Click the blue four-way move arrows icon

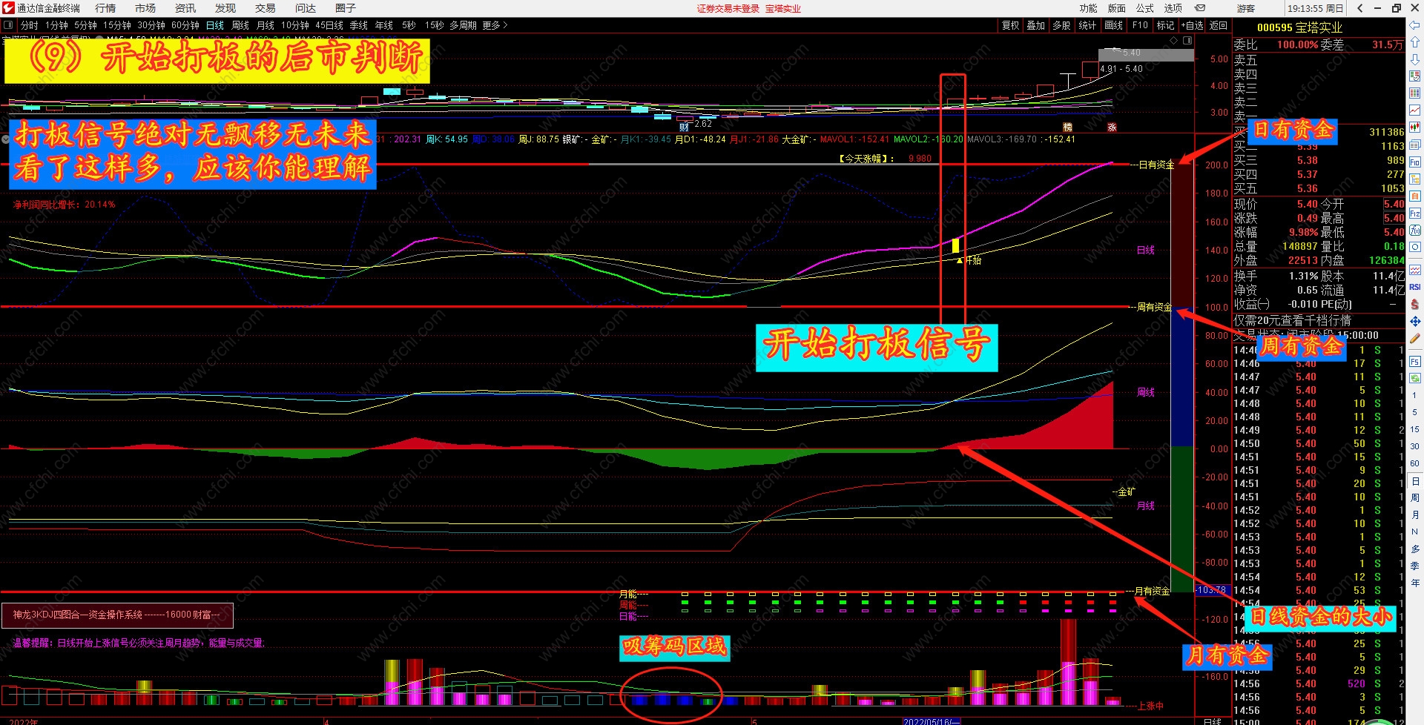click(1415, 321)
